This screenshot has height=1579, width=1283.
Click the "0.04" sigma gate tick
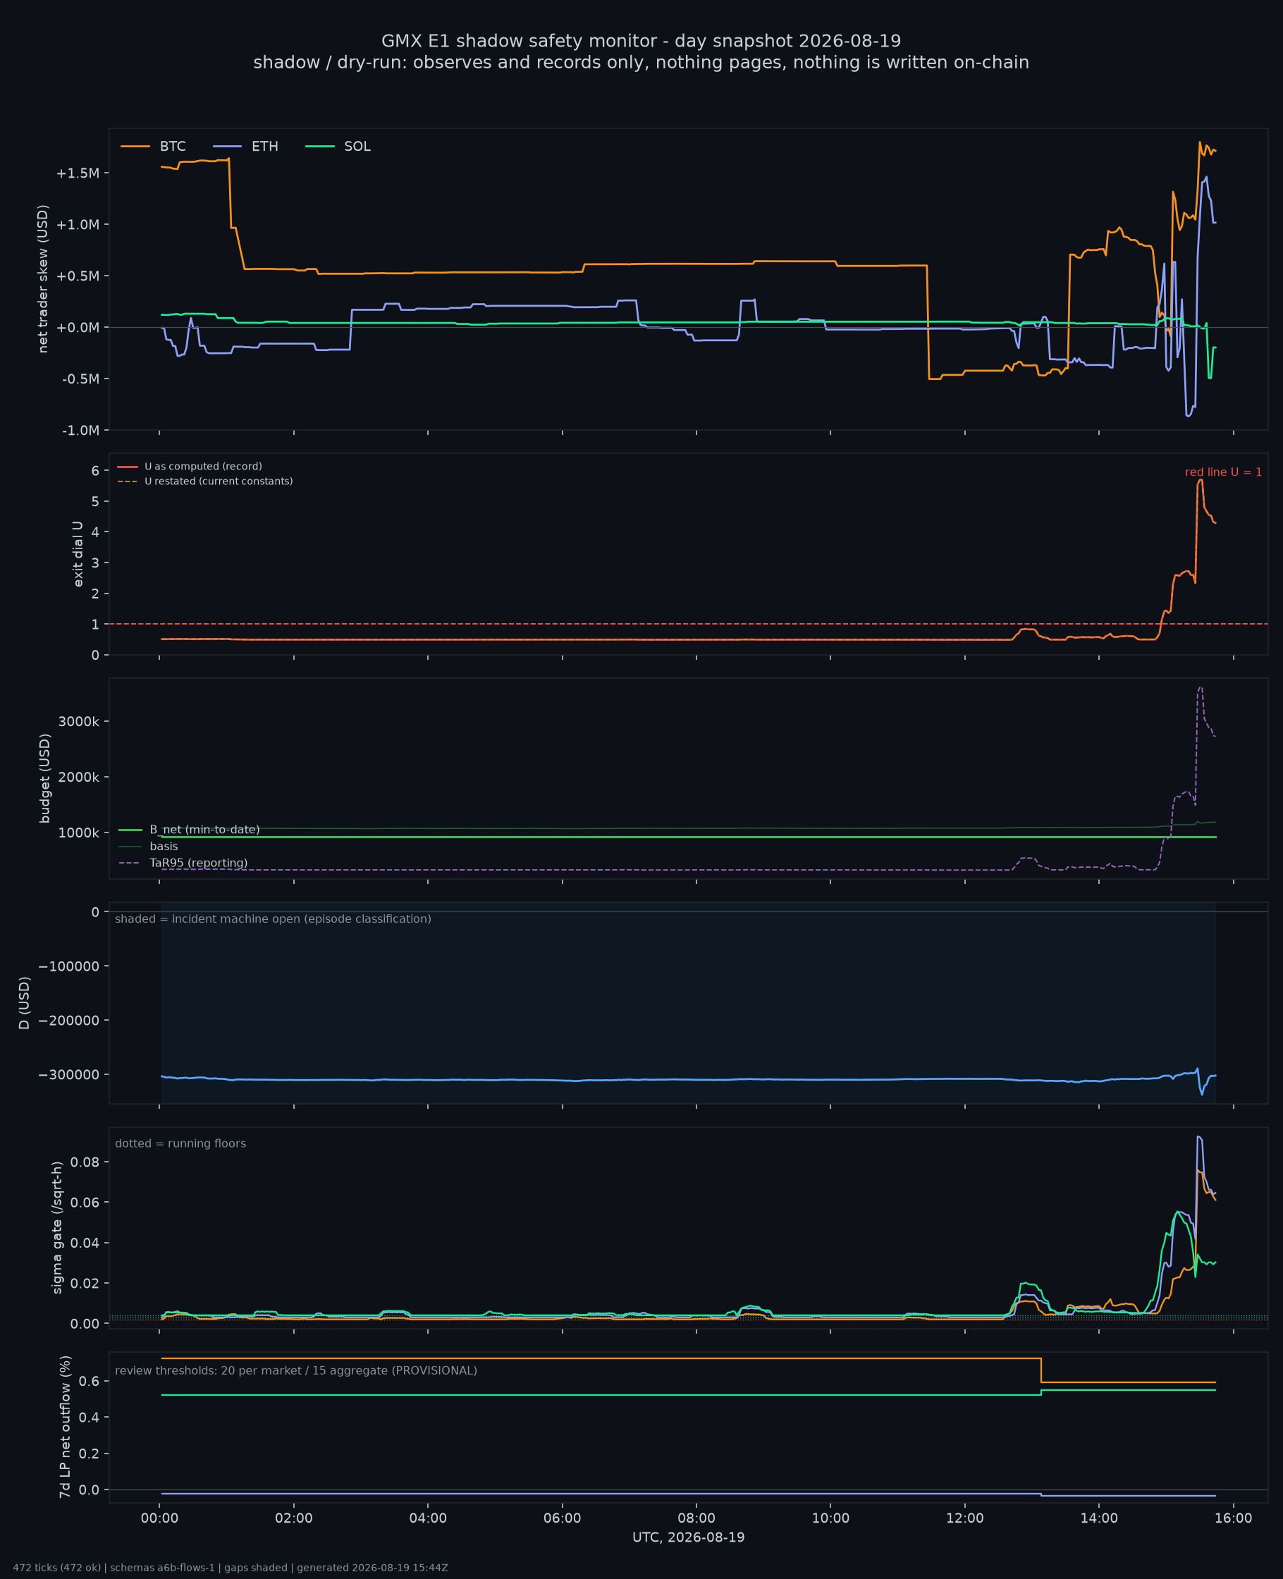(x=85, y=1243)
